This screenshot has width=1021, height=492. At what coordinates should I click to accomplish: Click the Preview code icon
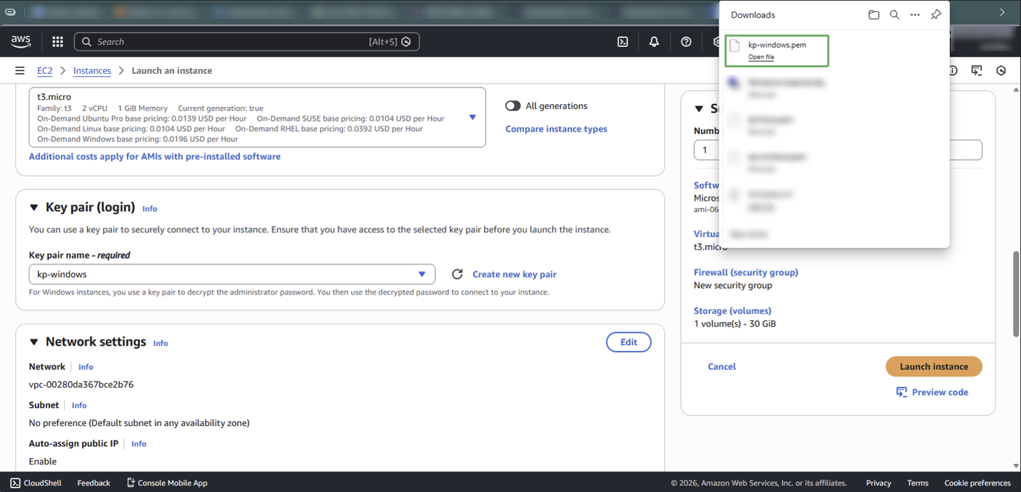(x=901, y=392)
